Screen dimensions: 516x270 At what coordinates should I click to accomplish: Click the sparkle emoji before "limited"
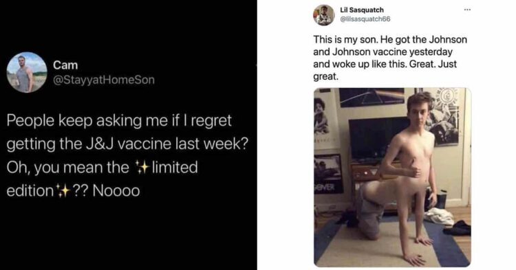pos(142,168)
